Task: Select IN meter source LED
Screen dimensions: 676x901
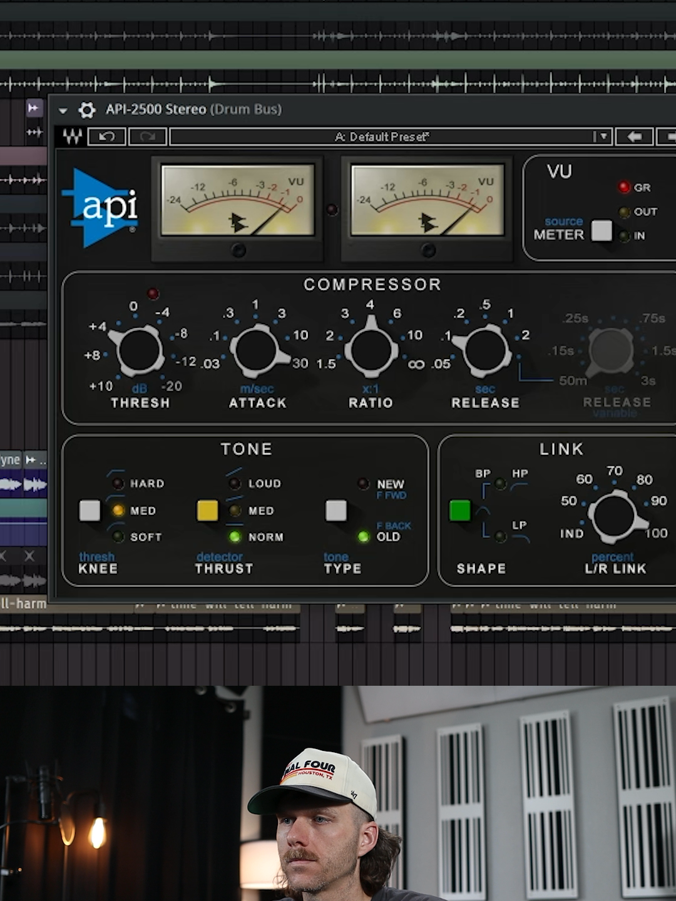Action: tap(623, 236)
